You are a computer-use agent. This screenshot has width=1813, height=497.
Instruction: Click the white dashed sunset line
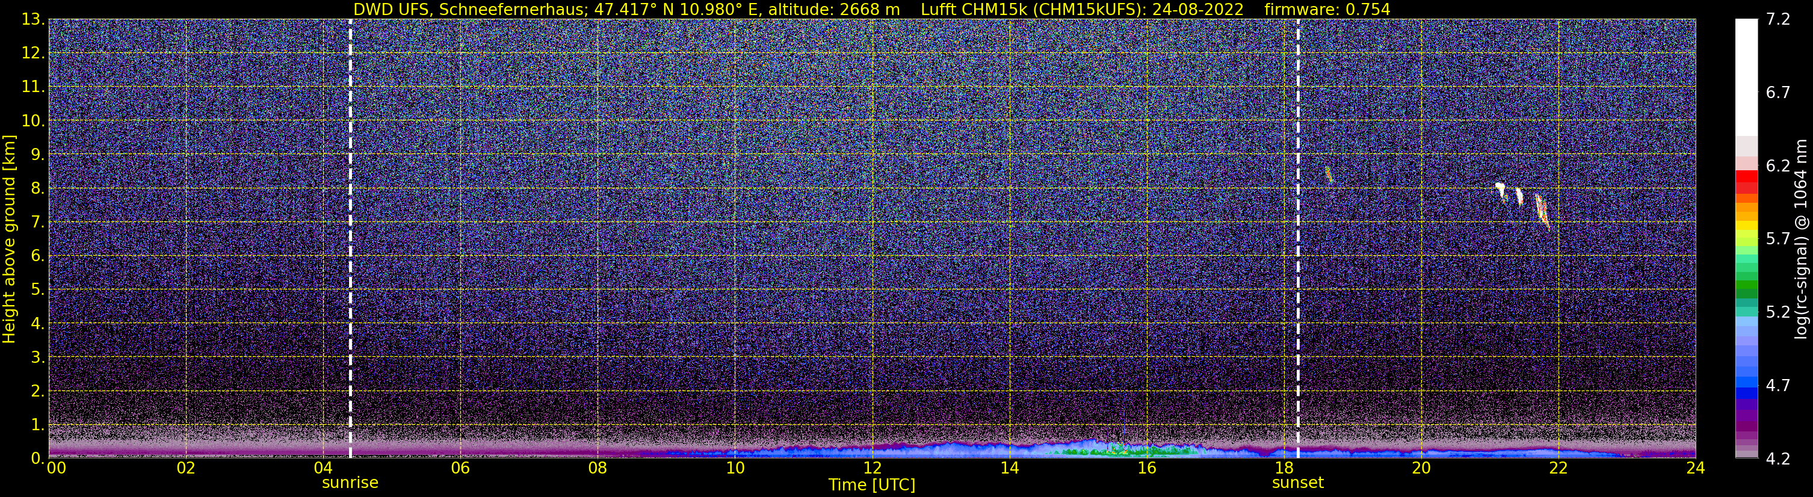(1298, 239)
